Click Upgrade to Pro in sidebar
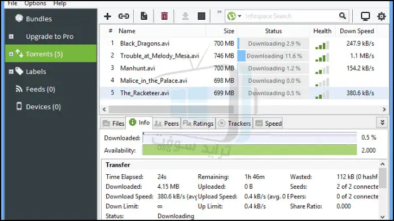Image resolution: width=394 pixels, height=221 pixels. point(50,37)
